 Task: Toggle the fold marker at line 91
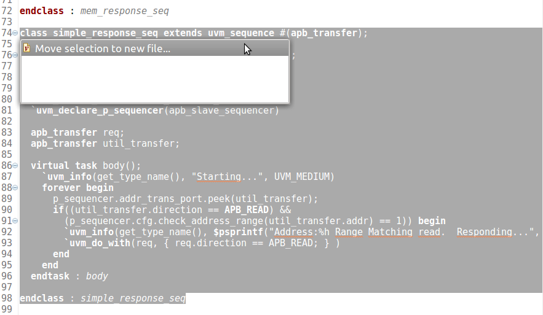pos(15,221)
